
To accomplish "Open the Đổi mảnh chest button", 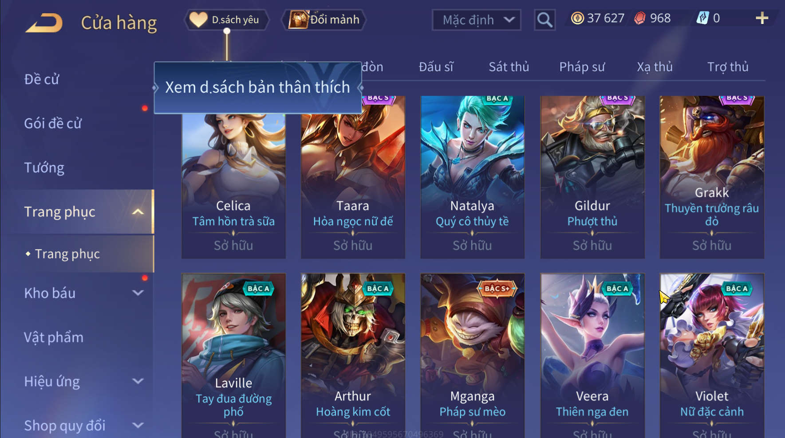I will (x=323, y=20).
